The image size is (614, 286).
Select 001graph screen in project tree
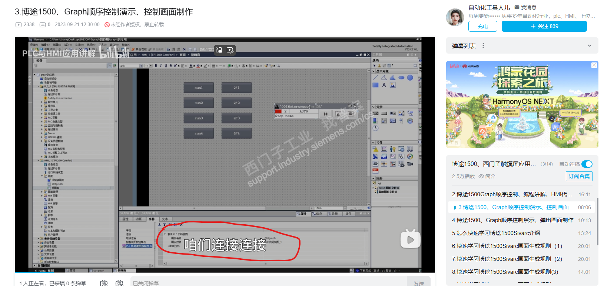pyautogui.click(x=57, y=184)
